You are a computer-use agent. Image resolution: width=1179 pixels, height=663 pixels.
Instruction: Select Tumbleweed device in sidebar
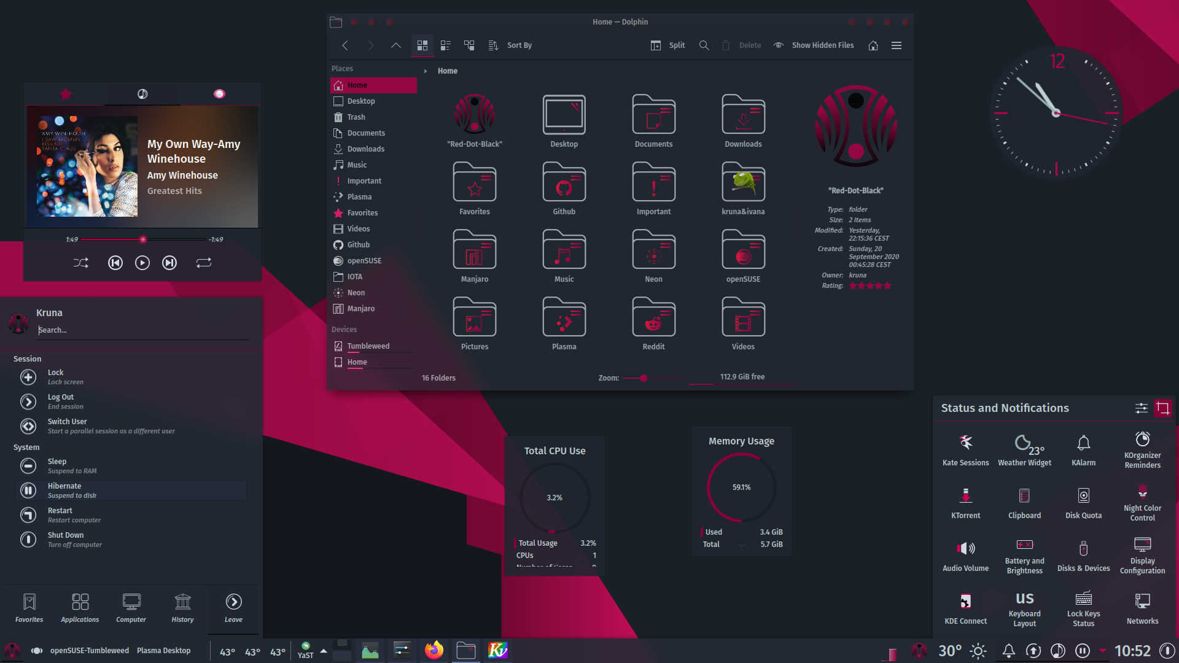(x=373, y=346)
